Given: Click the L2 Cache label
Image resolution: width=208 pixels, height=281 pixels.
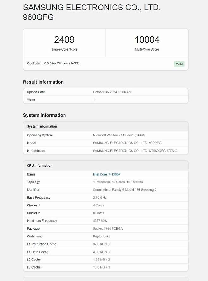Looking at the screenshot, I should pos(34,260).
